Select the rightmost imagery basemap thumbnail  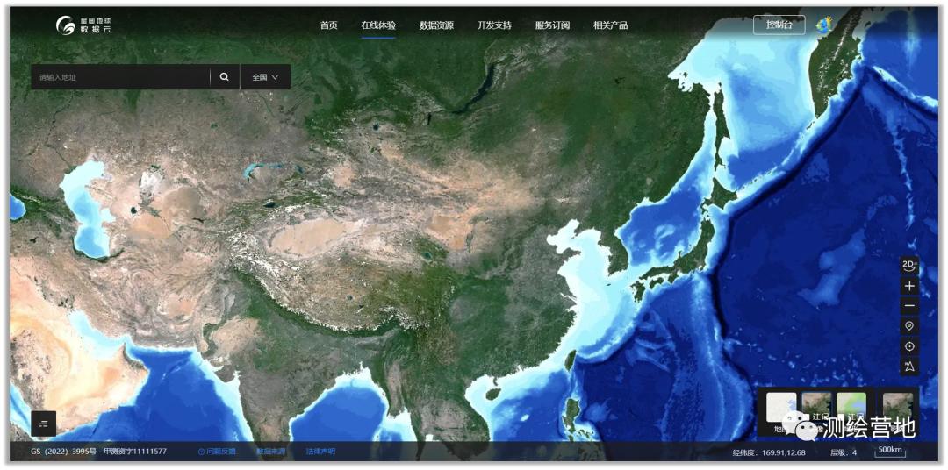click(898, 408)
